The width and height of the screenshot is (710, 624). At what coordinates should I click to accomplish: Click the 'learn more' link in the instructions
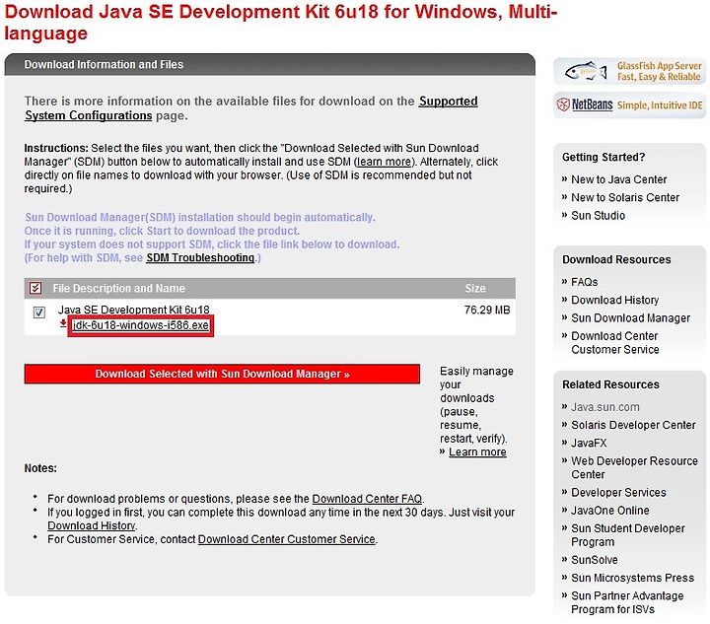pyautogui.click(x=384, y=162)
